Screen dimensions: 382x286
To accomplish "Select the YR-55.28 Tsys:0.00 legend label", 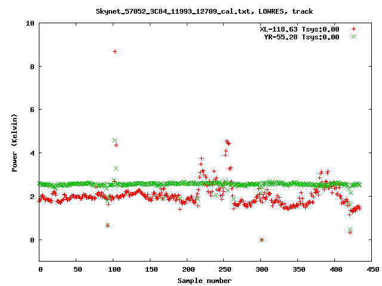I will (301, 37).
